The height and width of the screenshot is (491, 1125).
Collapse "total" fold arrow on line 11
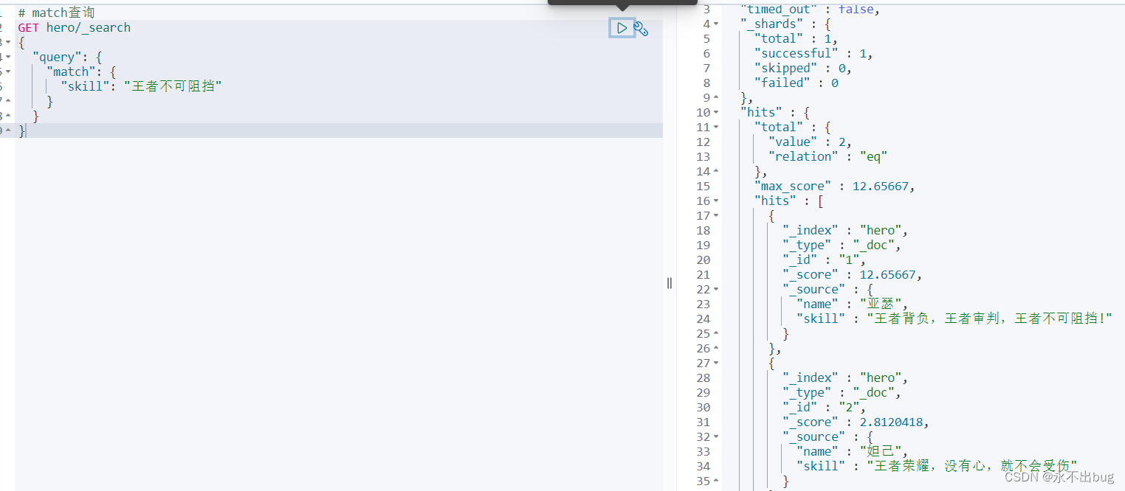[716, 127]
